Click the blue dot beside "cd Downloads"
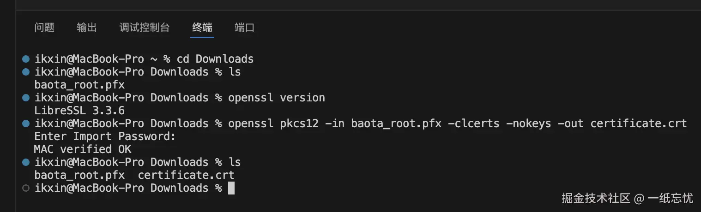 point(26,59)
